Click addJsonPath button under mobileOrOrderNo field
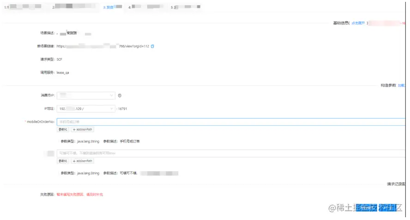Image resolution: width=410 pixels, height=220 pixels. (82, 129)
